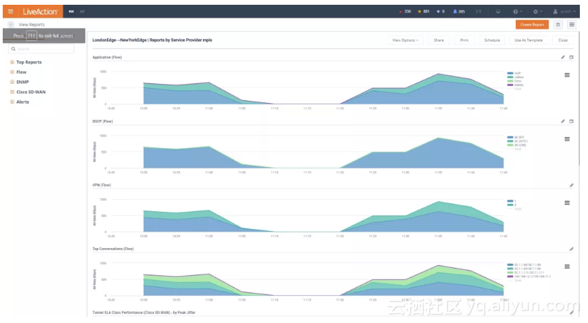The image size is (588, 323).
Task: Open the View Options dropdown
Action: click(x=405, y=40)
